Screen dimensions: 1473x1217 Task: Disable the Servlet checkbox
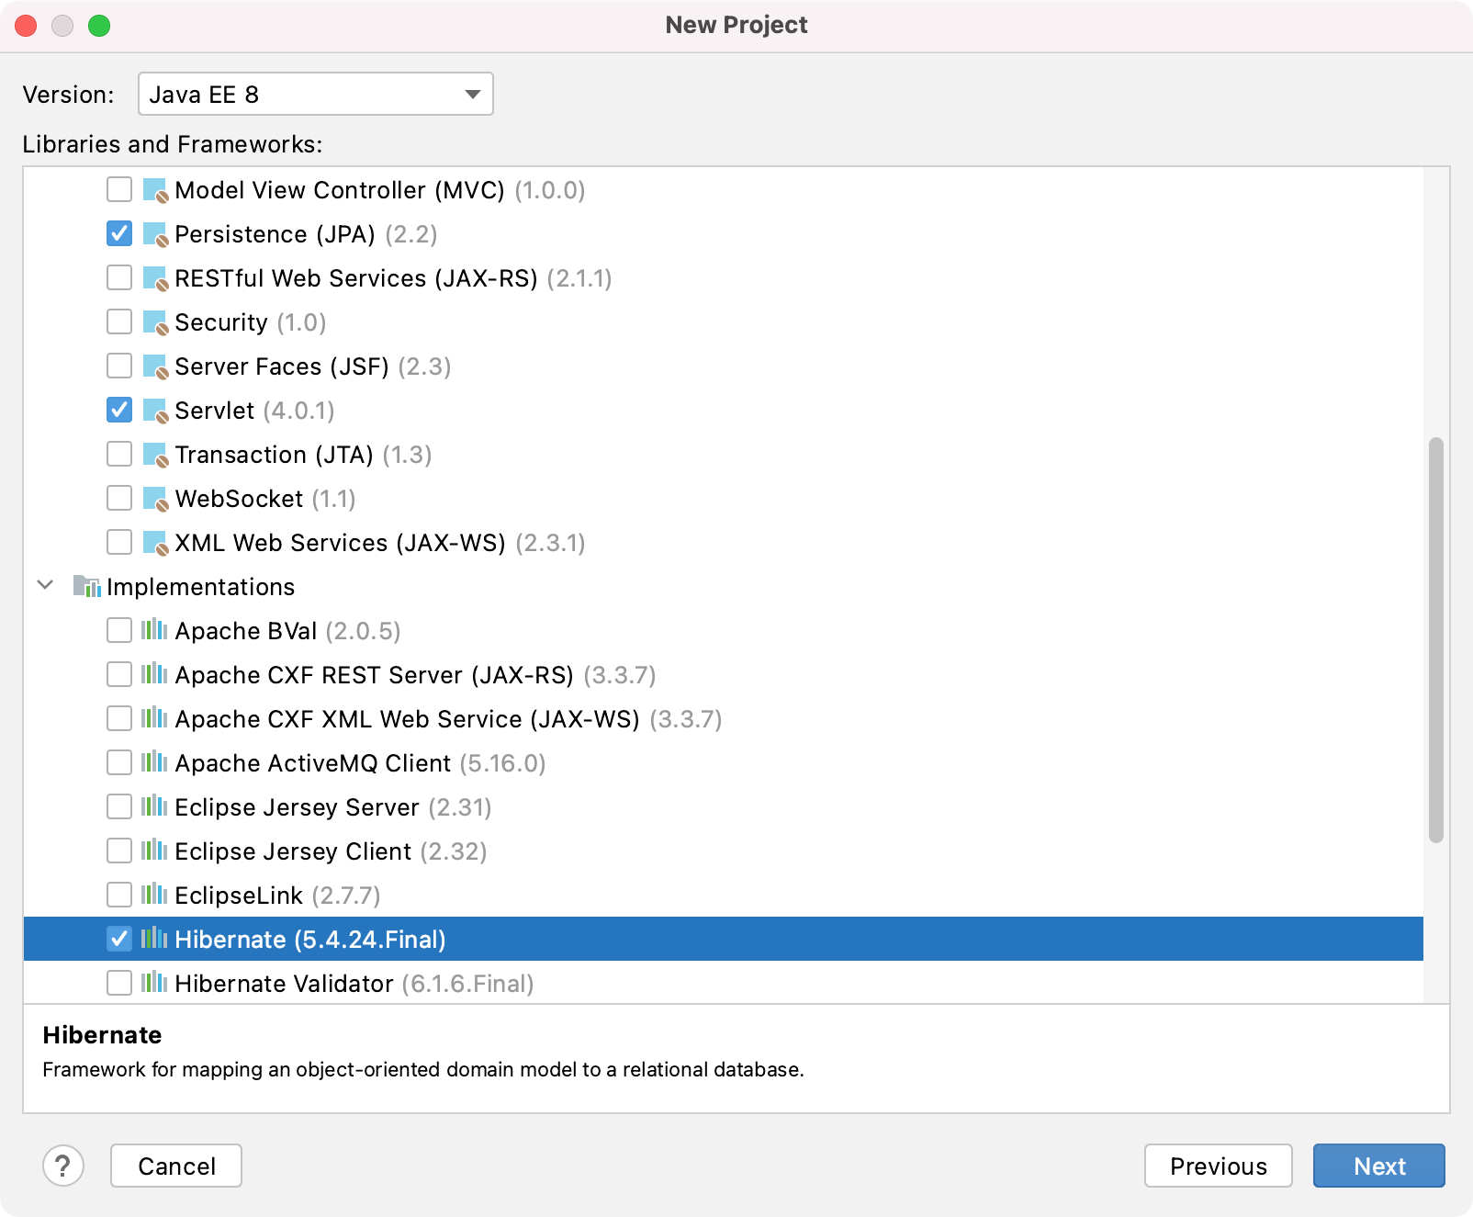(118, 411)
